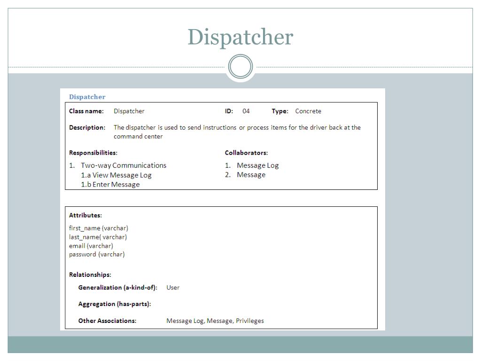Click the 'command center' description text
Viewport: 481px width, 361px height.
click(138, 136)
